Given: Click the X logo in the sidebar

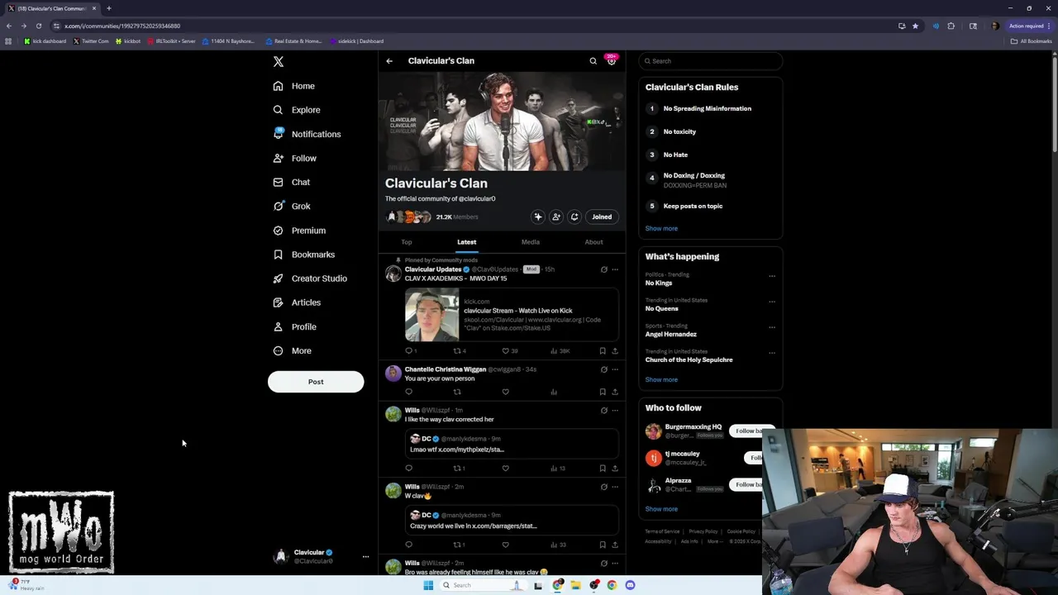Looking at the screenshot, I should (x=279, y=61).
